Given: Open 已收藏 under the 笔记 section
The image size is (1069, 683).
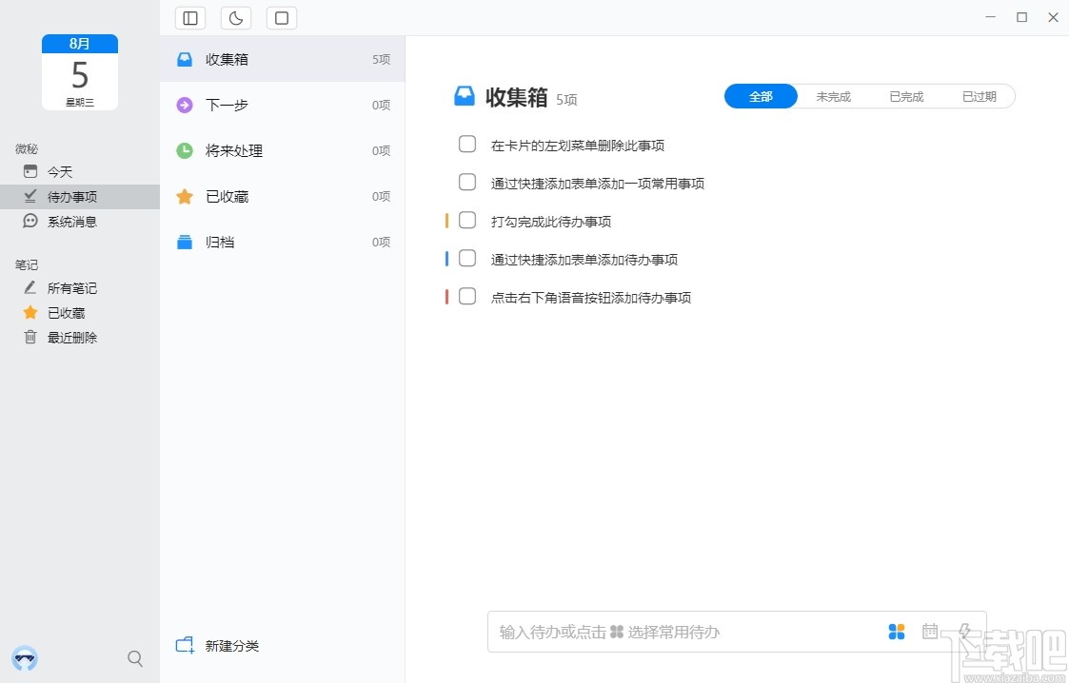Looking at the screenshot, I should tap(80, 313).
